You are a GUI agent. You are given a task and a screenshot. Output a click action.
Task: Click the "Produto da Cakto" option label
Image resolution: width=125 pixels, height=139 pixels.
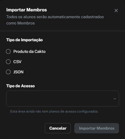coord(29,51)
